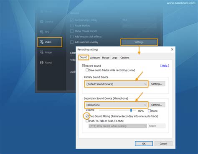Close the Recording settings dialog

pos(172,49)
